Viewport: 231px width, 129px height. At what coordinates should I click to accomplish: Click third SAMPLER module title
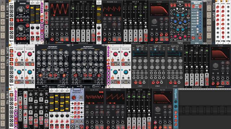click(175, 46)
